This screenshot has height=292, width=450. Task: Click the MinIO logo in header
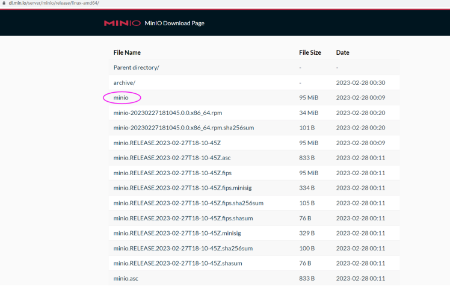tap(122, 23)
